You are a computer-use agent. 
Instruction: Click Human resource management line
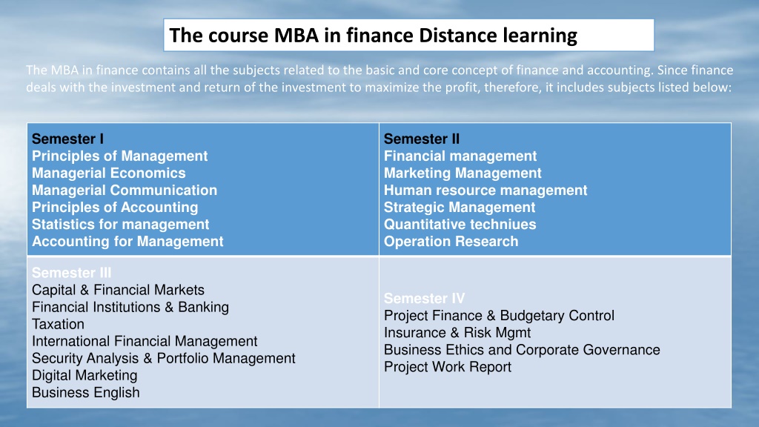pyautogui.click(x=485, y=191)
